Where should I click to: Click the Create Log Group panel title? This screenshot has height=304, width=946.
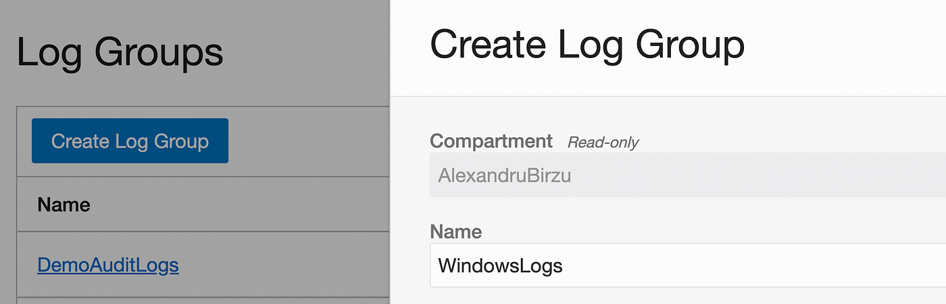pos(587,45)
